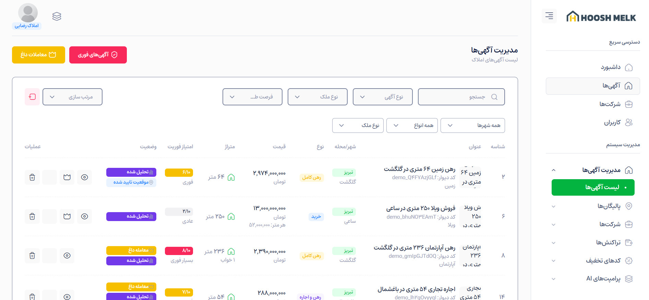Mark listing 2 as hot deal
Image resolution: width=649 pixels, height=300 pixels.
click(x=67, y=177)
